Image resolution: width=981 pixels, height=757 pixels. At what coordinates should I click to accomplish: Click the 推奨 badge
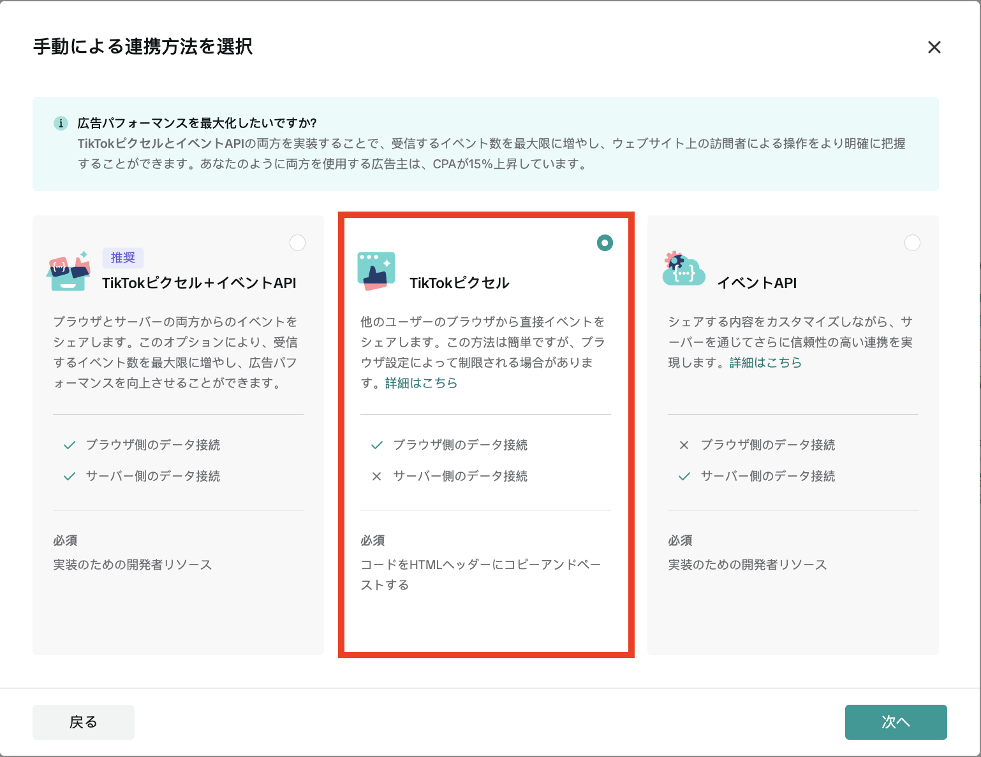click(123, 257)
